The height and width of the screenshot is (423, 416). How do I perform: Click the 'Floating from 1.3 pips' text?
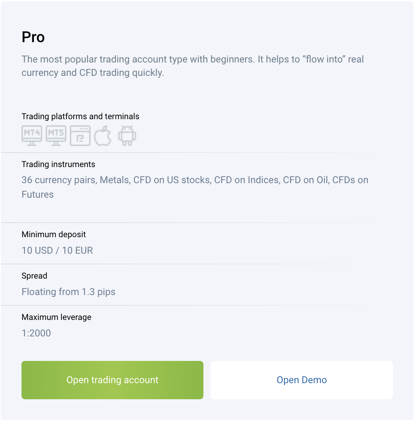tap(68, 292)
